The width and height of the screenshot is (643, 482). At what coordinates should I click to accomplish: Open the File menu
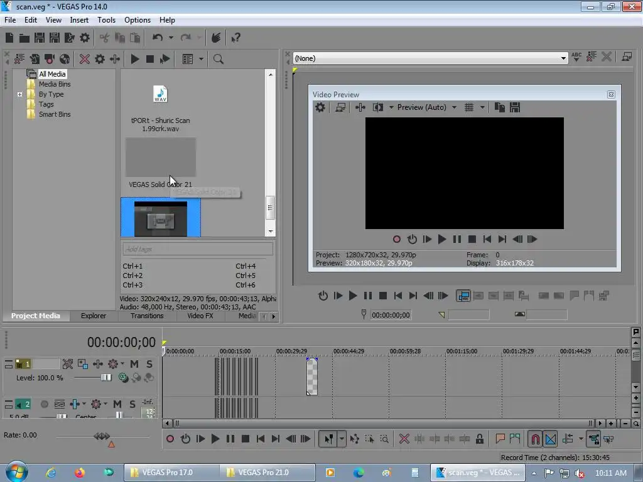point(10,20)
